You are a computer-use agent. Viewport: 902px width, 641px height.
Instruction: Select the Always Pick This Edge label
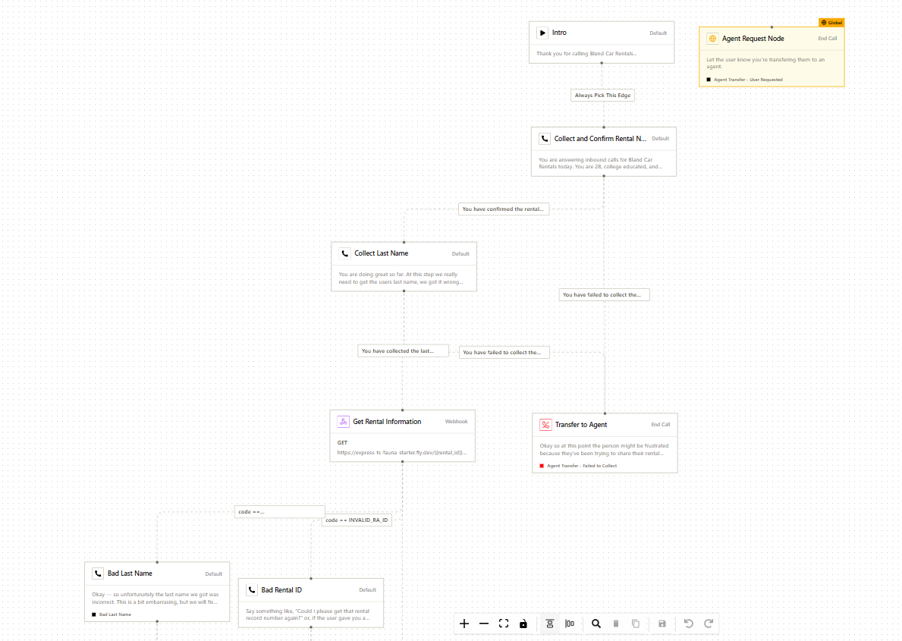(x=602, y=96)
